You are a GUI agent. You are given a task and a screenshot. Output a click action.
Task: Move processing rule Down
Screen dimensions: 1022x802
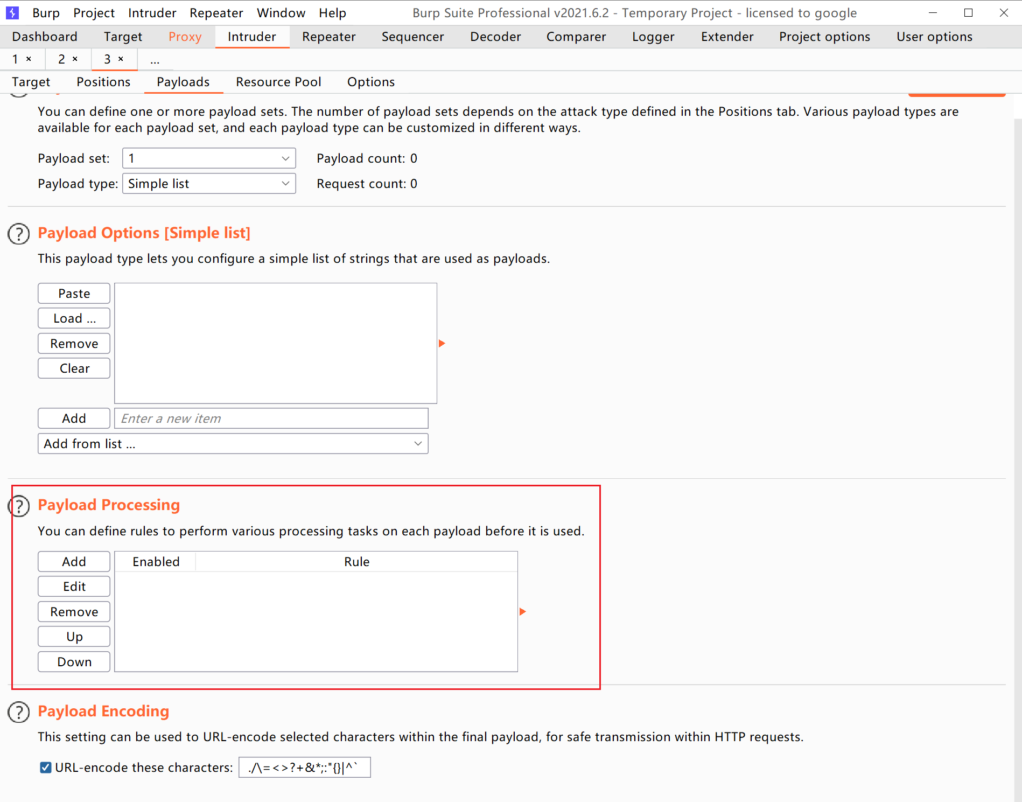coord(74,662)
